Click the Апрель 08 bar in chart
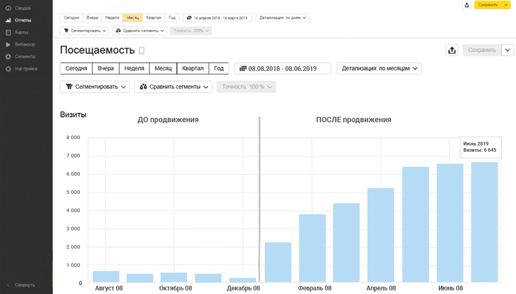This screenshot has width=516, height=294. pyautogui.click(x=381, y=235)
